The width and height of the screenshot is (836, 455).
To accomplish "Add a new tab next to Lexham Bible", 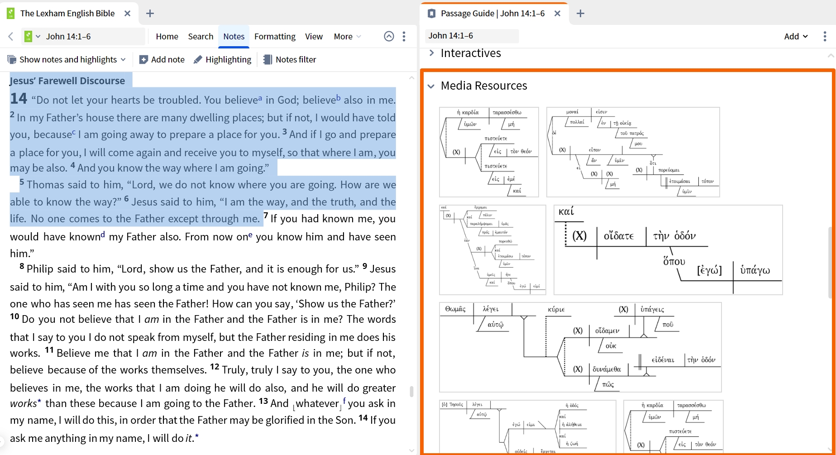I will 150,14.
